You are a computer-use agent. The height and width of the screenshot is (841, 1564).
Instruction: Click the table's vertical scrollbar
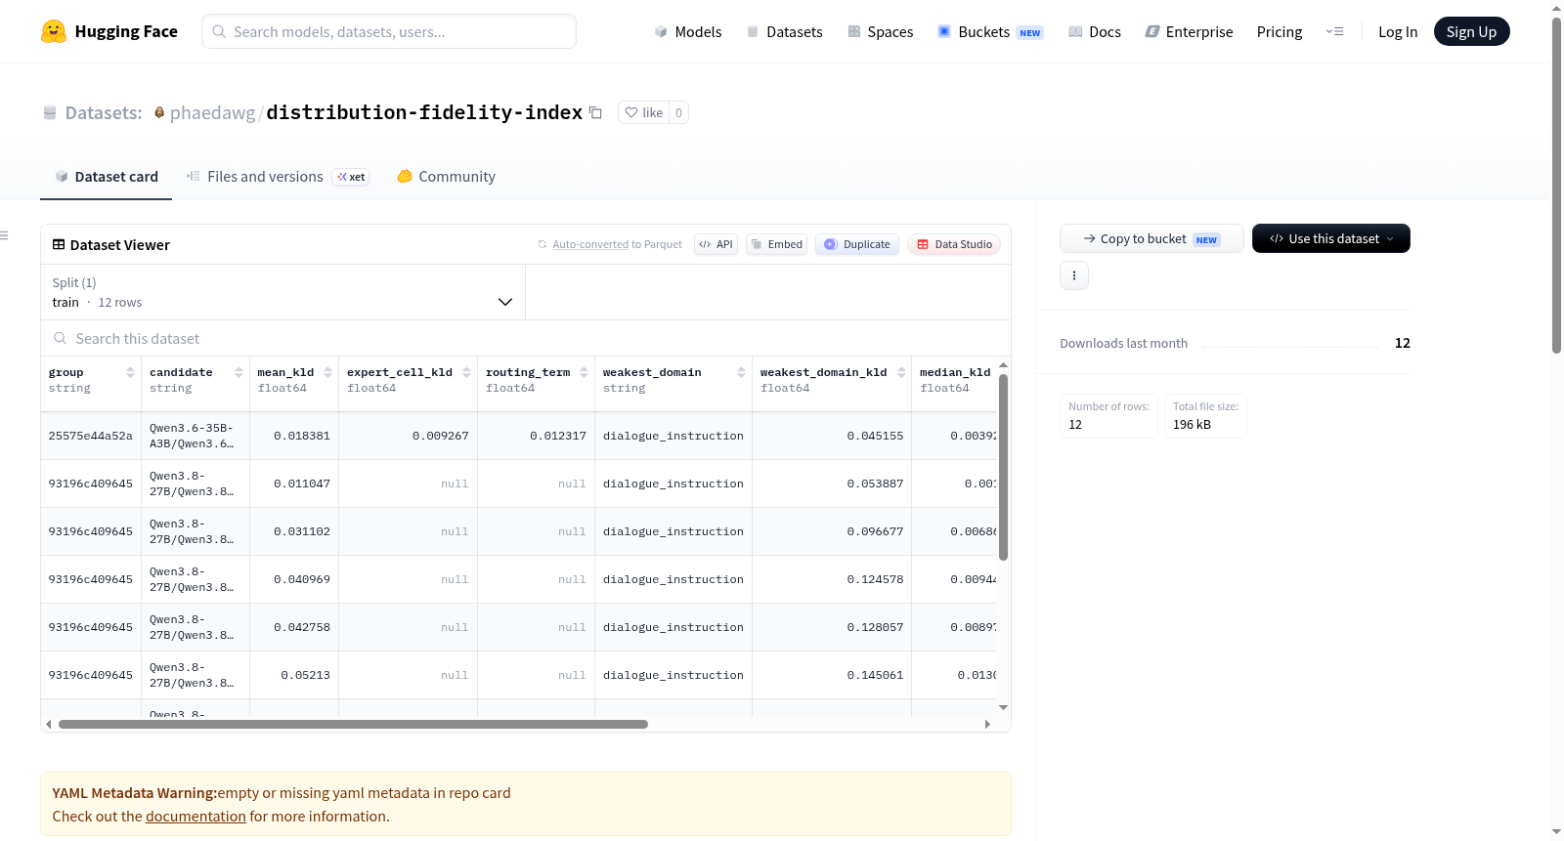tap(1003, 467)
